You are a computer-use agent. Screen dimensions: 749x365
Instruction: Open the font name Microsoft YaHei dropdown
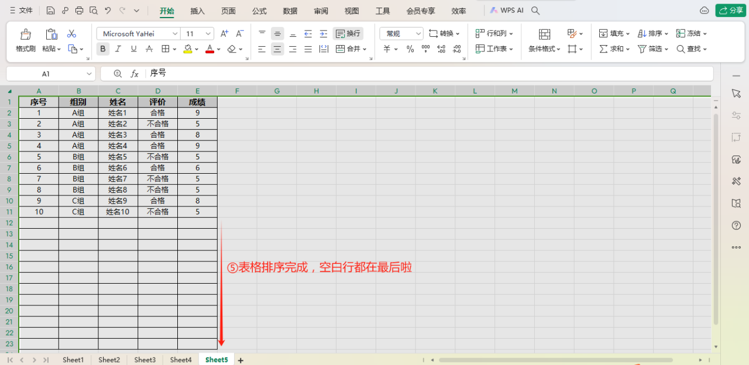click(174, 34)
